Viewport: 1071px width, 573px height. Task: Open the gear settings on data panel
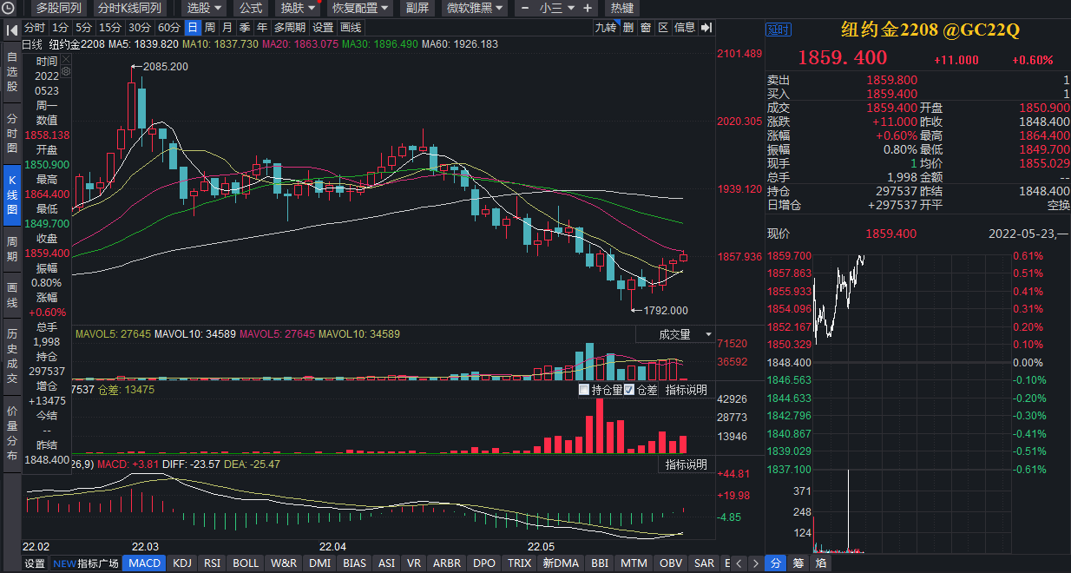coord(65,71)
